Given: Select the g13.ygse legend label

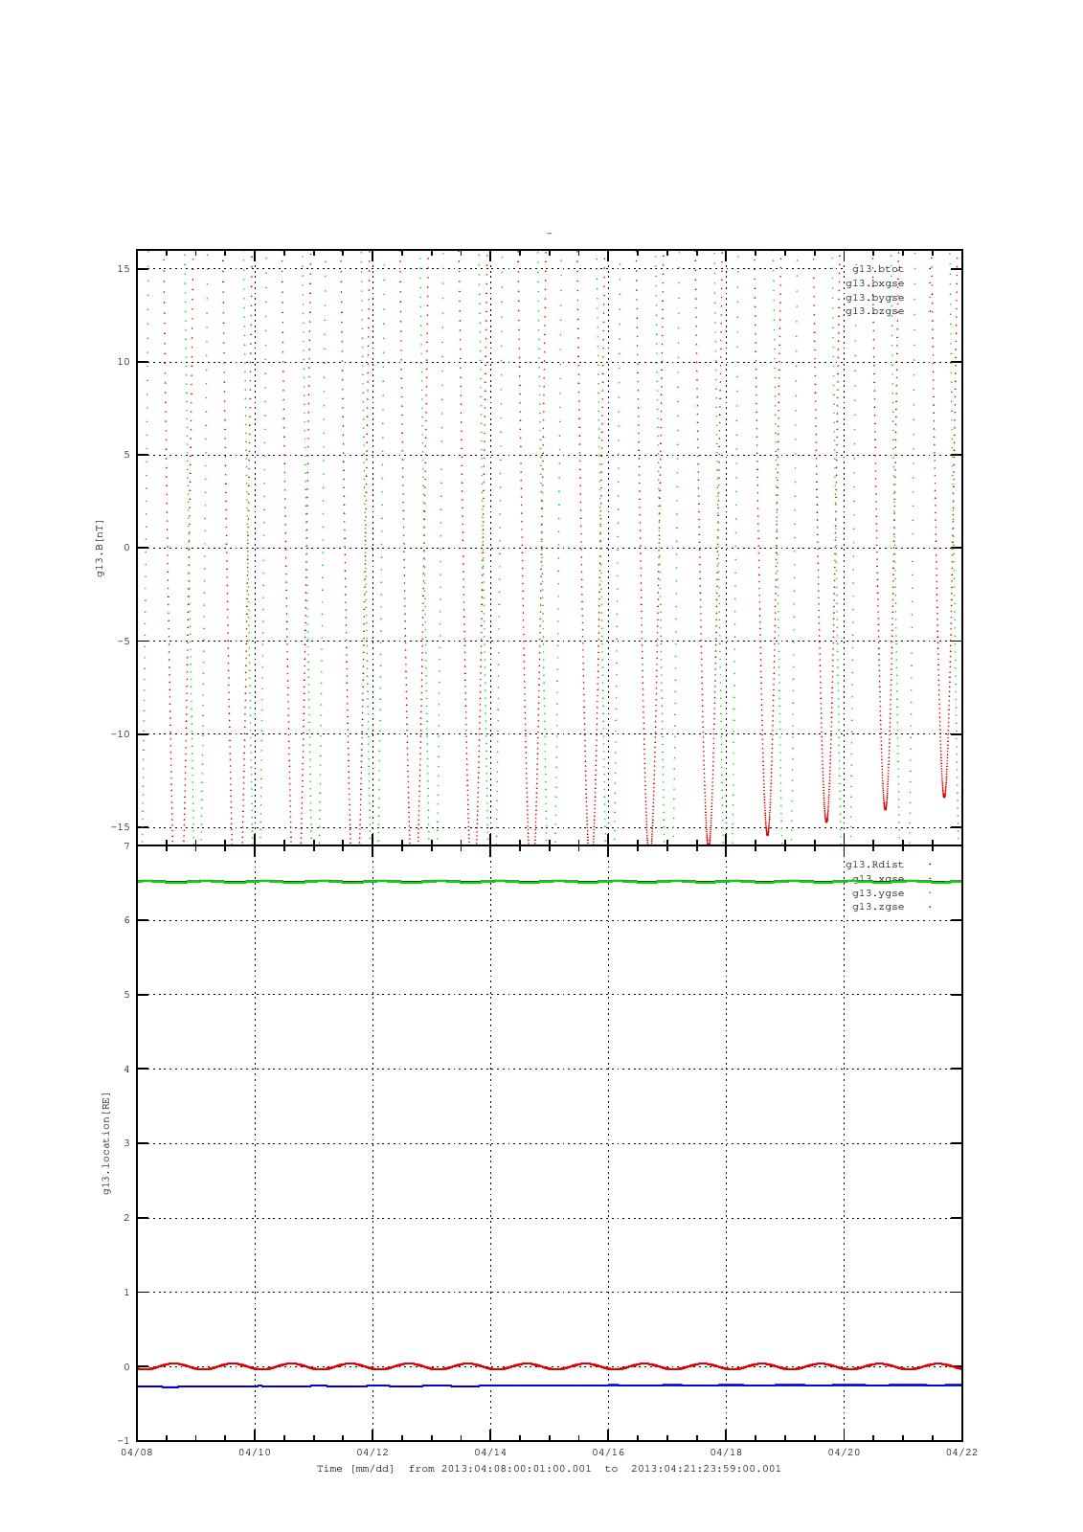Looking at the screenshot, I should (878, 892).
